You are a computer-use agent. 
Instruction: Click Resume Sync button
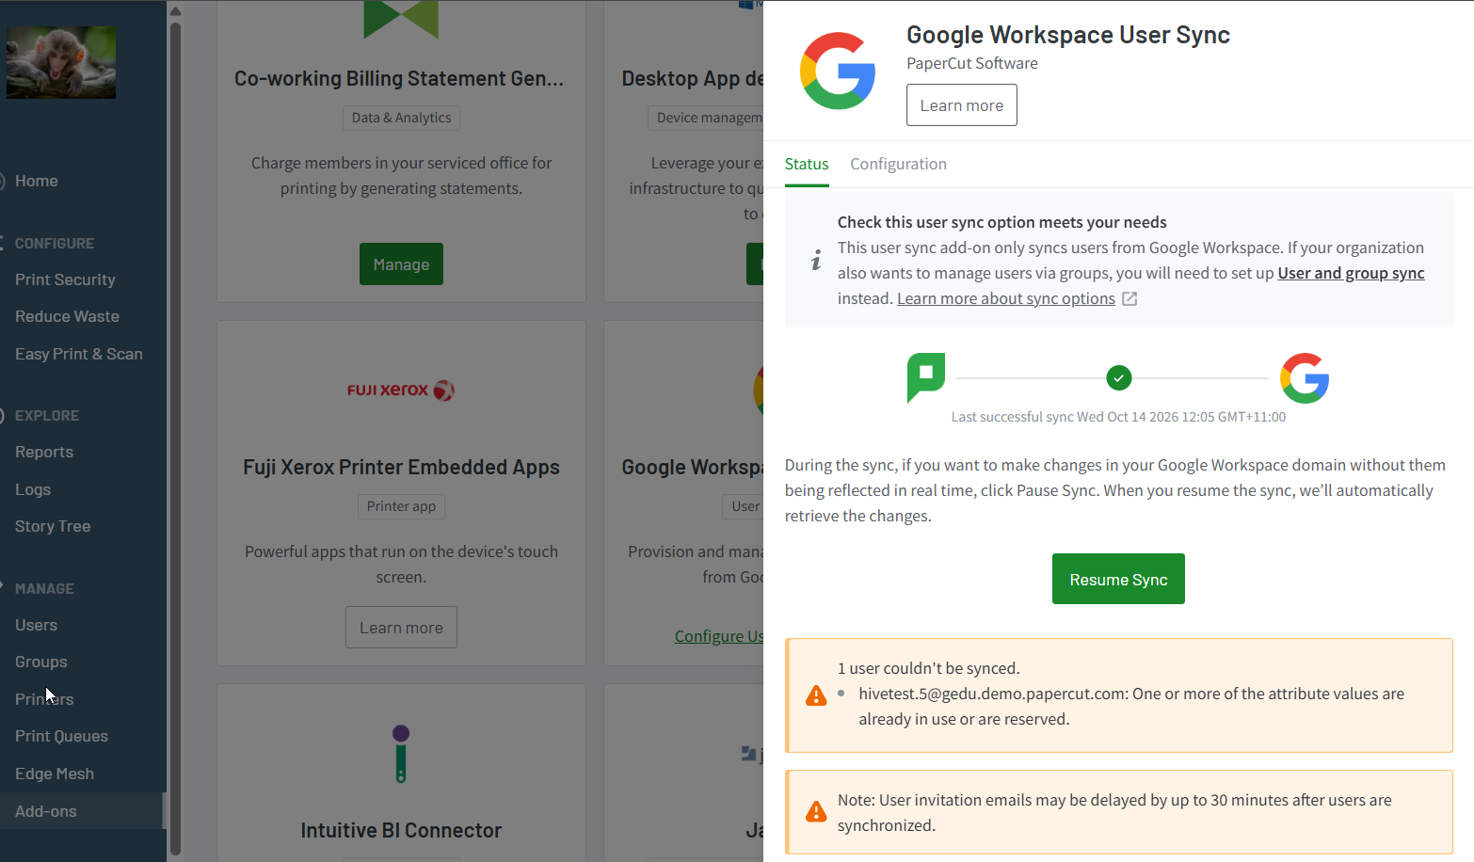[x=1118, y=579]
